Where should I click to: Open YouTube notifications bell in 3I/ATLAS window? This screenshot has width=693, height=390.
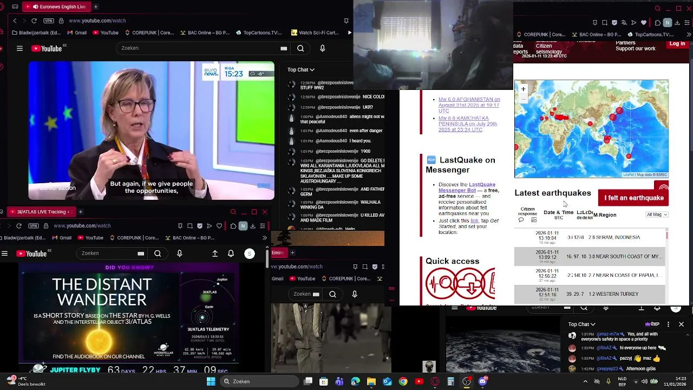[x=231, y=253]
